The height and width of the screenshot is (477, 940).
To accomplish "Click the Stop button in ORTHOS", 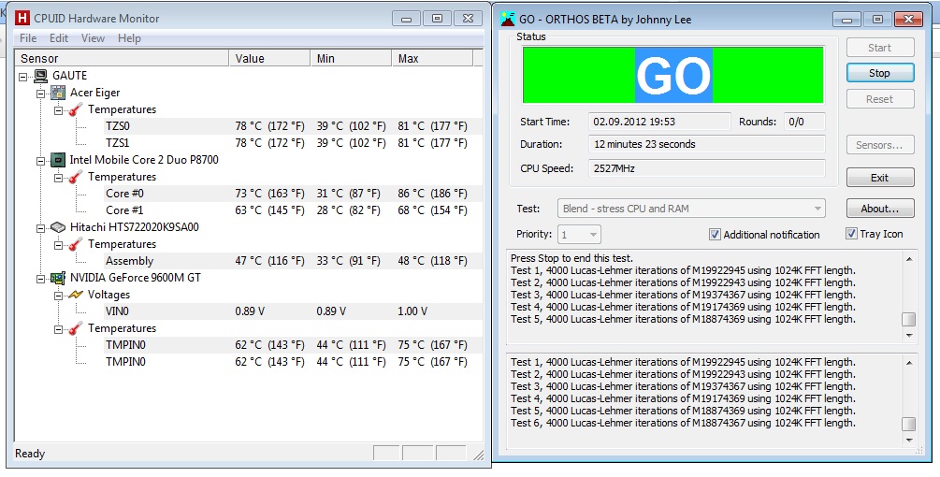I will [x=880, y=73].
